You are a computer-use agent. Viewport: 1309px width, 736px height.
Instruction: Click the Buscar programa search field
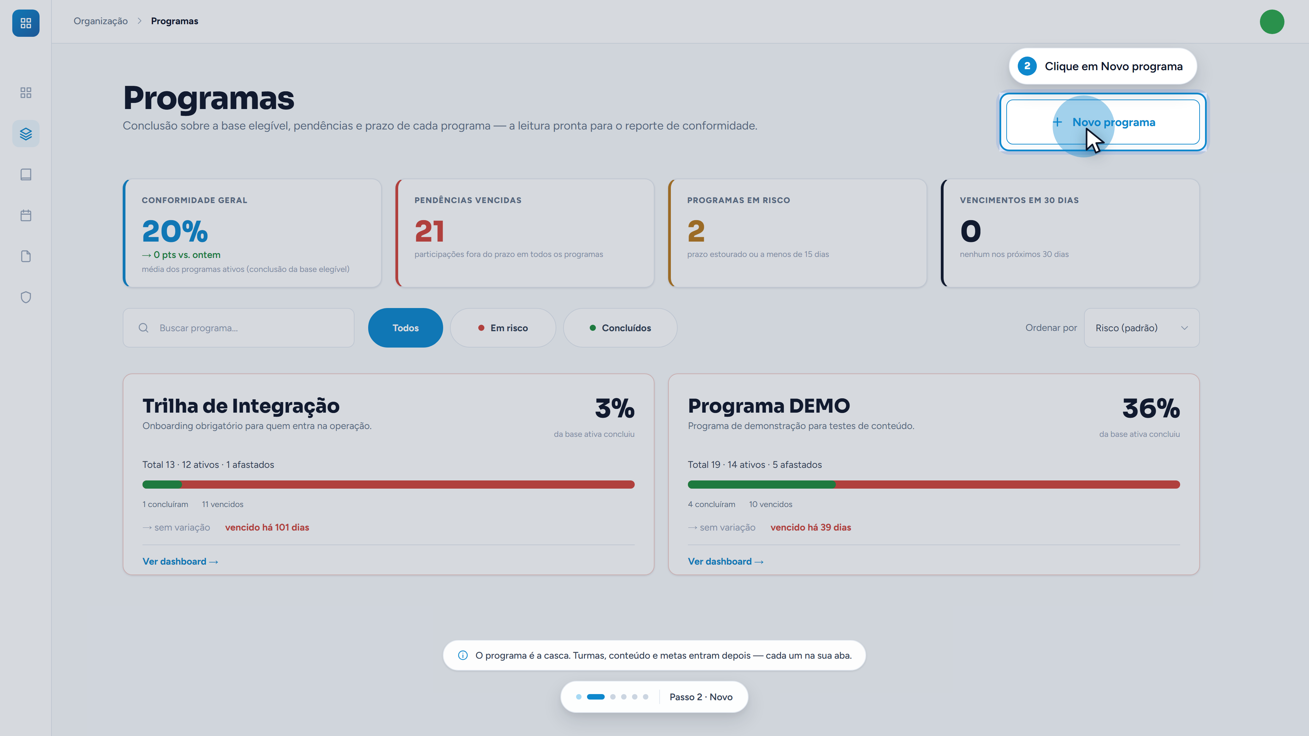pos(238,327)
